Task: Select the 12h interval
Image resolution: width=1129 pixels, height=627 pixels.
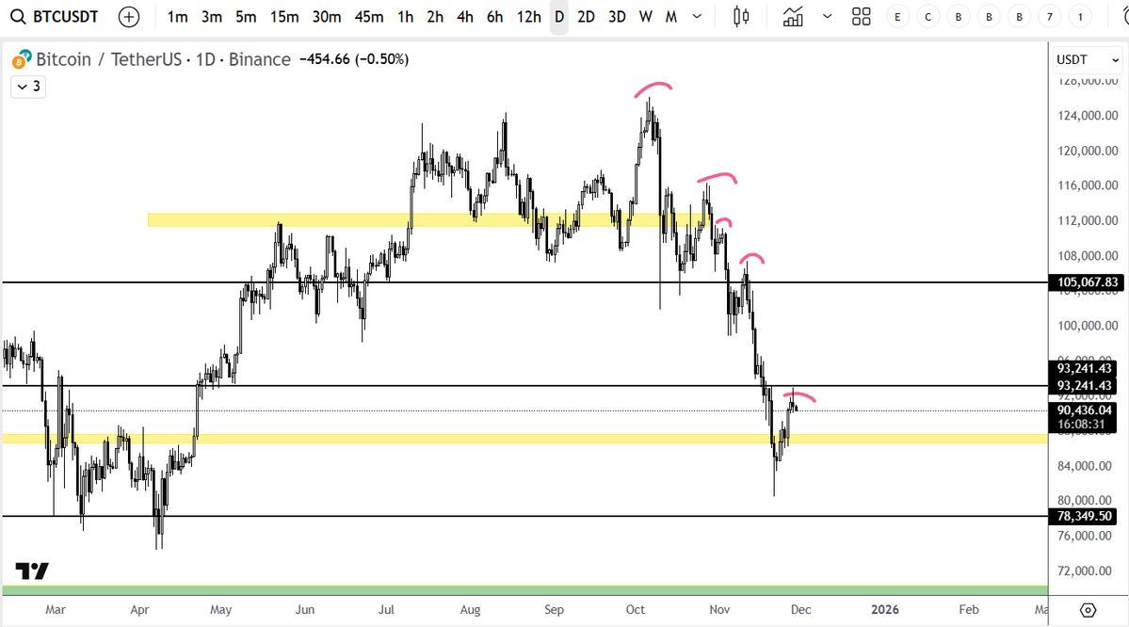Action: pos(528,17)
